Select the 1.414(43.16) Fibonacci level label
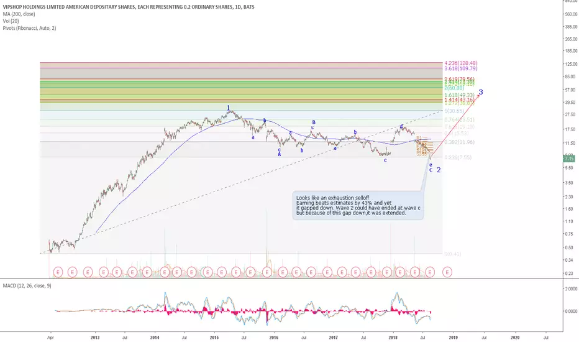This screenshot has height=342, width=579. tap(459, 100)
